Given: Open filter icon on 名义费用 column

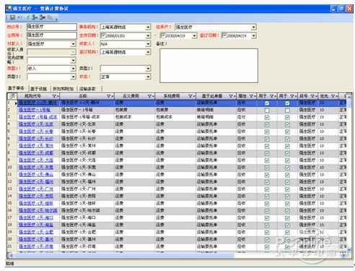Looking at the screenshot, I should click(150, 96).
